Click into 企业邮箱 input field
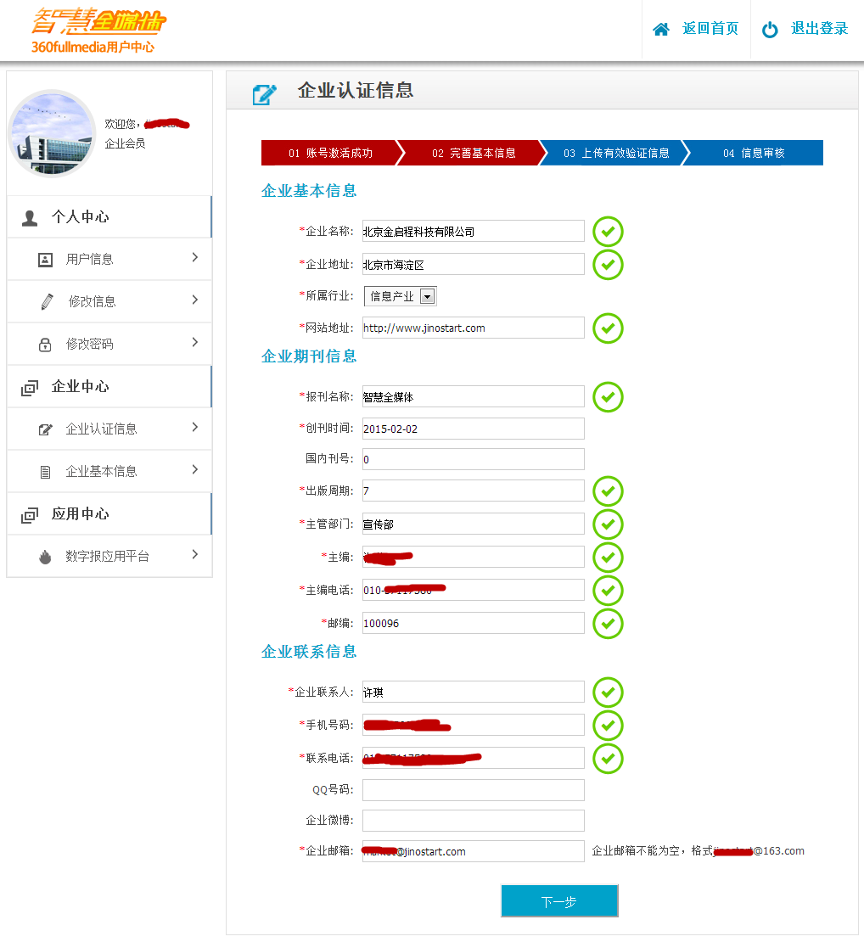Screen dimensions: 864x942 coord(474,852)
